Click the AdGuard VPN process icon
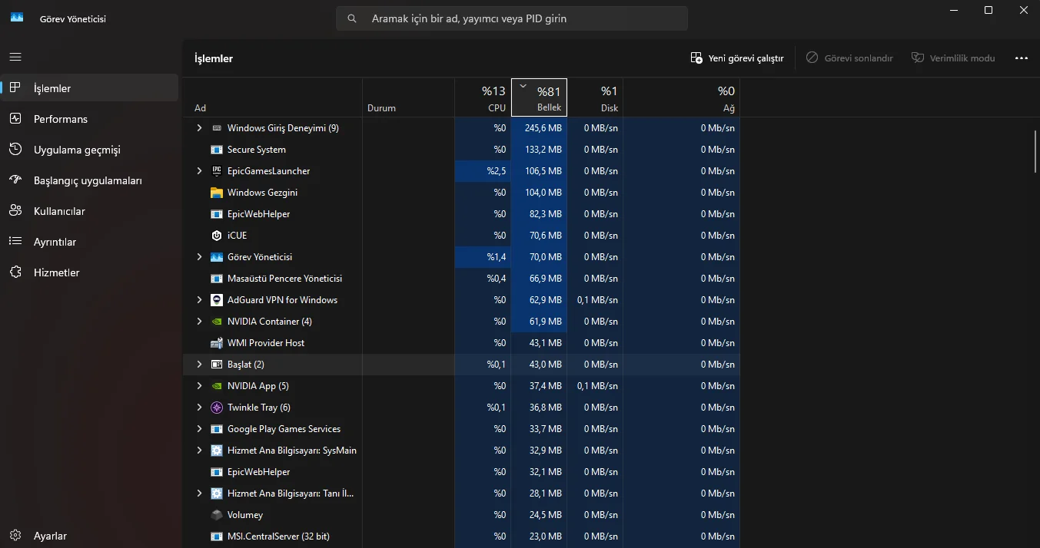Viewport: 1040px width, 548px height. 217,300
